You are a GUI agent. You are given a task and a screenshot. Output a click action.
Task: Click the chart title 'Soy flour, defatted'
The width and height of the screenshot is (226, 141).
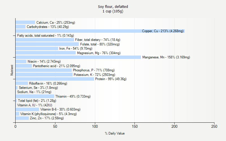113,6
